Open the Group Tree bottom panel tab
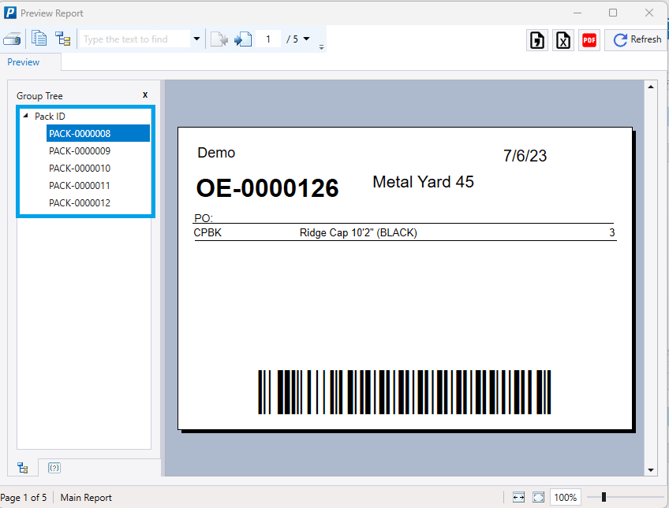The width and height of the screenshot is (669, 508). [x=23, y=468]
